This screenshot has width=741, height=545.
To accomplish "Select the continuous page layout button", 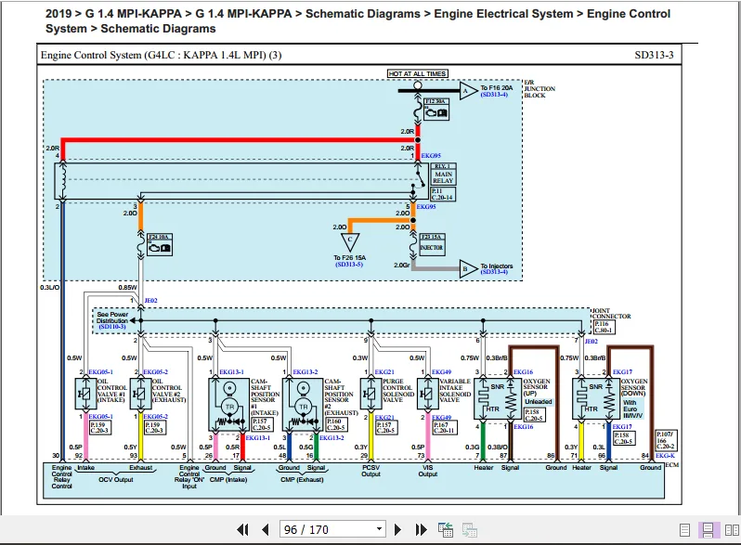I will 708,530.
